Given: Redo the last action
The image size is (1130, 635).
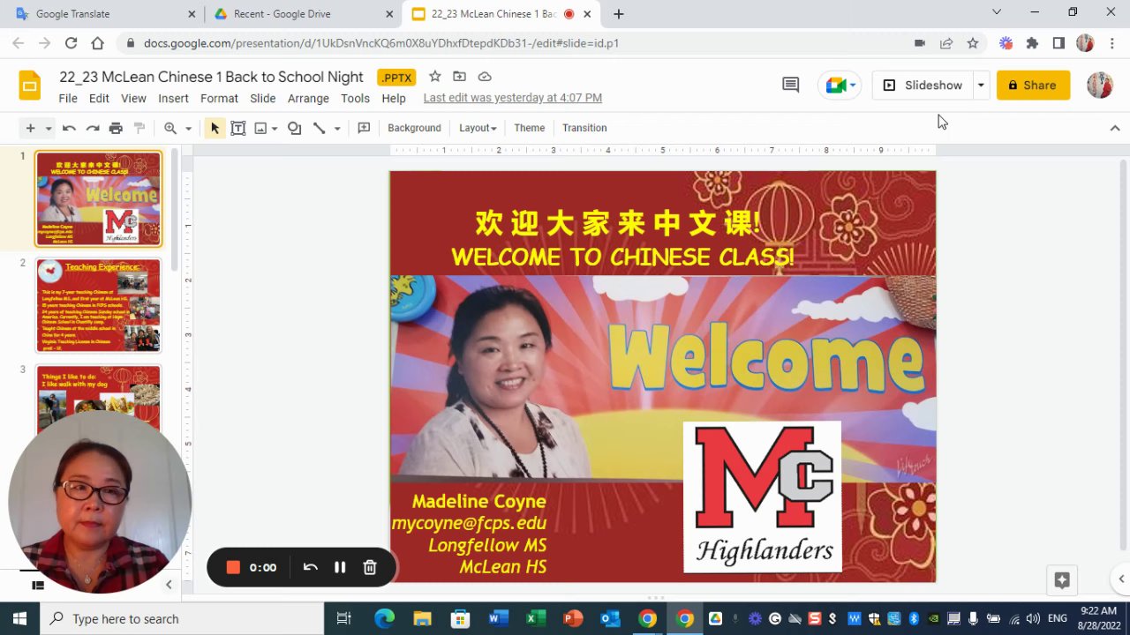Looking at the screenshot, I should point(92,128).
